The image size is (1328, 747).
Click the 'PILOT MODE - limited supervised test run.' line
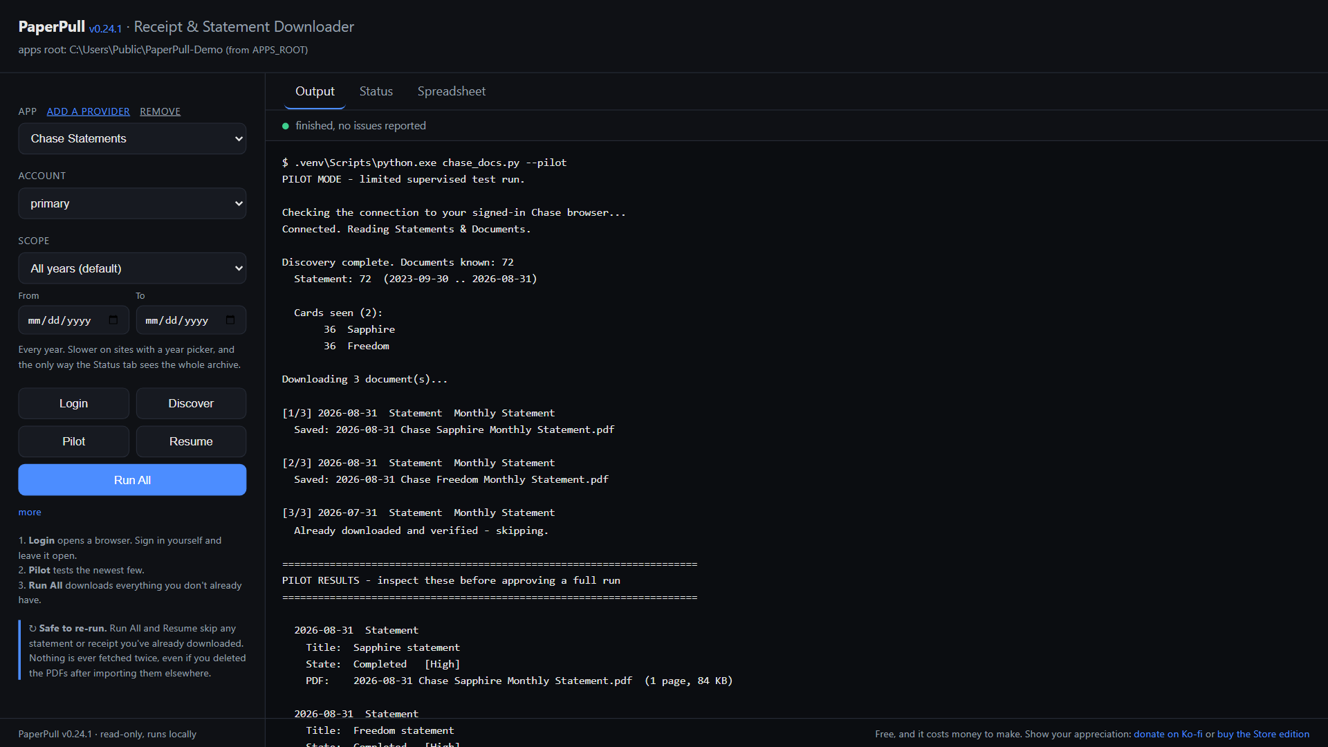(403, 179)
